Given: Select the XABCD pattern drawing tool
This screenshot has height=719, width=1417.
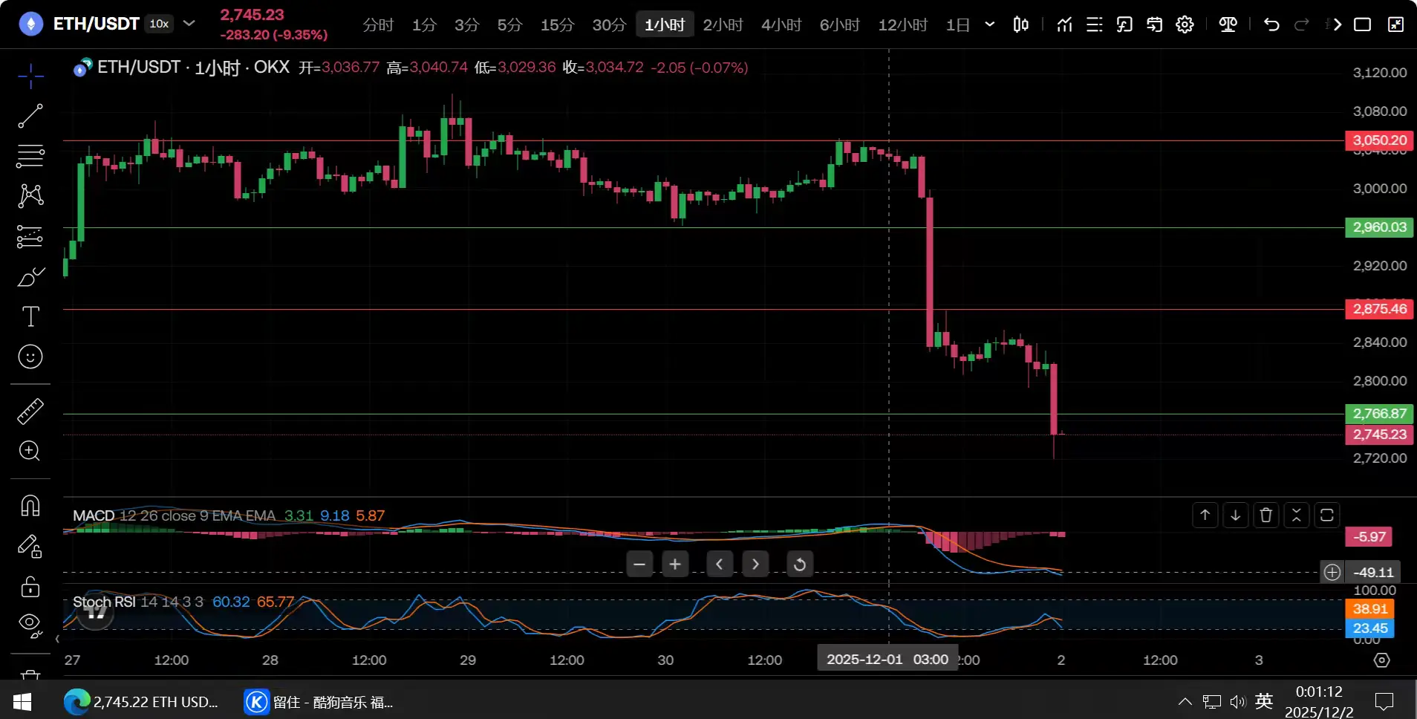Looking at the screenshot, I should pyautogui.click(x=30, y=196).
